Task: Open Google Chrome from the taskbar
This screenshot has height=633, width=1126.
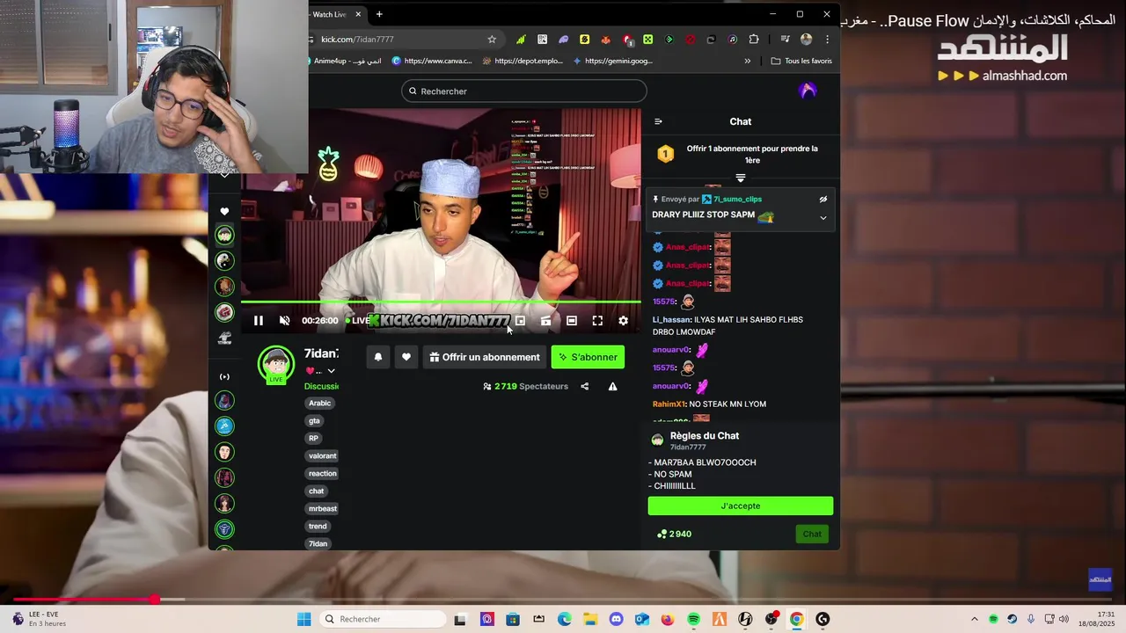Action: point(796,619)
